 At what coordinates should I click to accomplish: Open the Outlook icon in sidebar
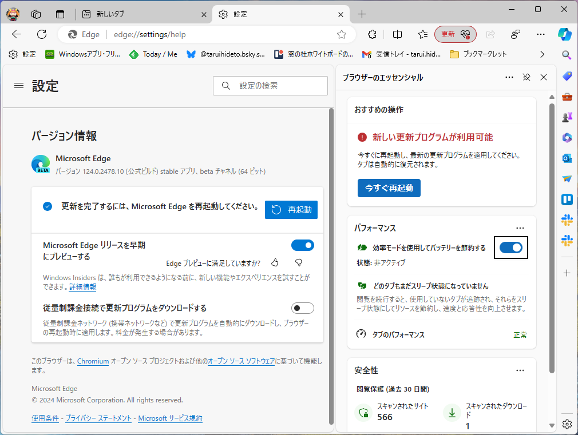pos(567,158)
